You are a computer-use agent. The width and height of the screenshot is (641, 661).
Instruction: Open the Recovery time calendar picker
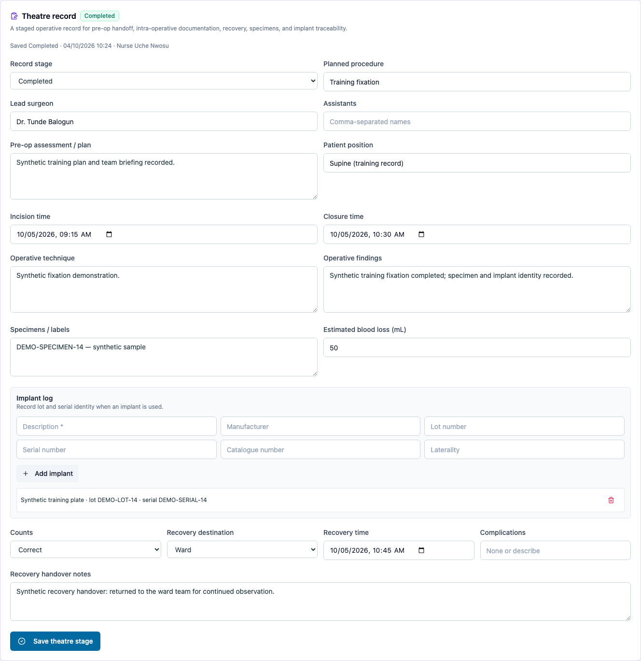click(x=421, y=550)
